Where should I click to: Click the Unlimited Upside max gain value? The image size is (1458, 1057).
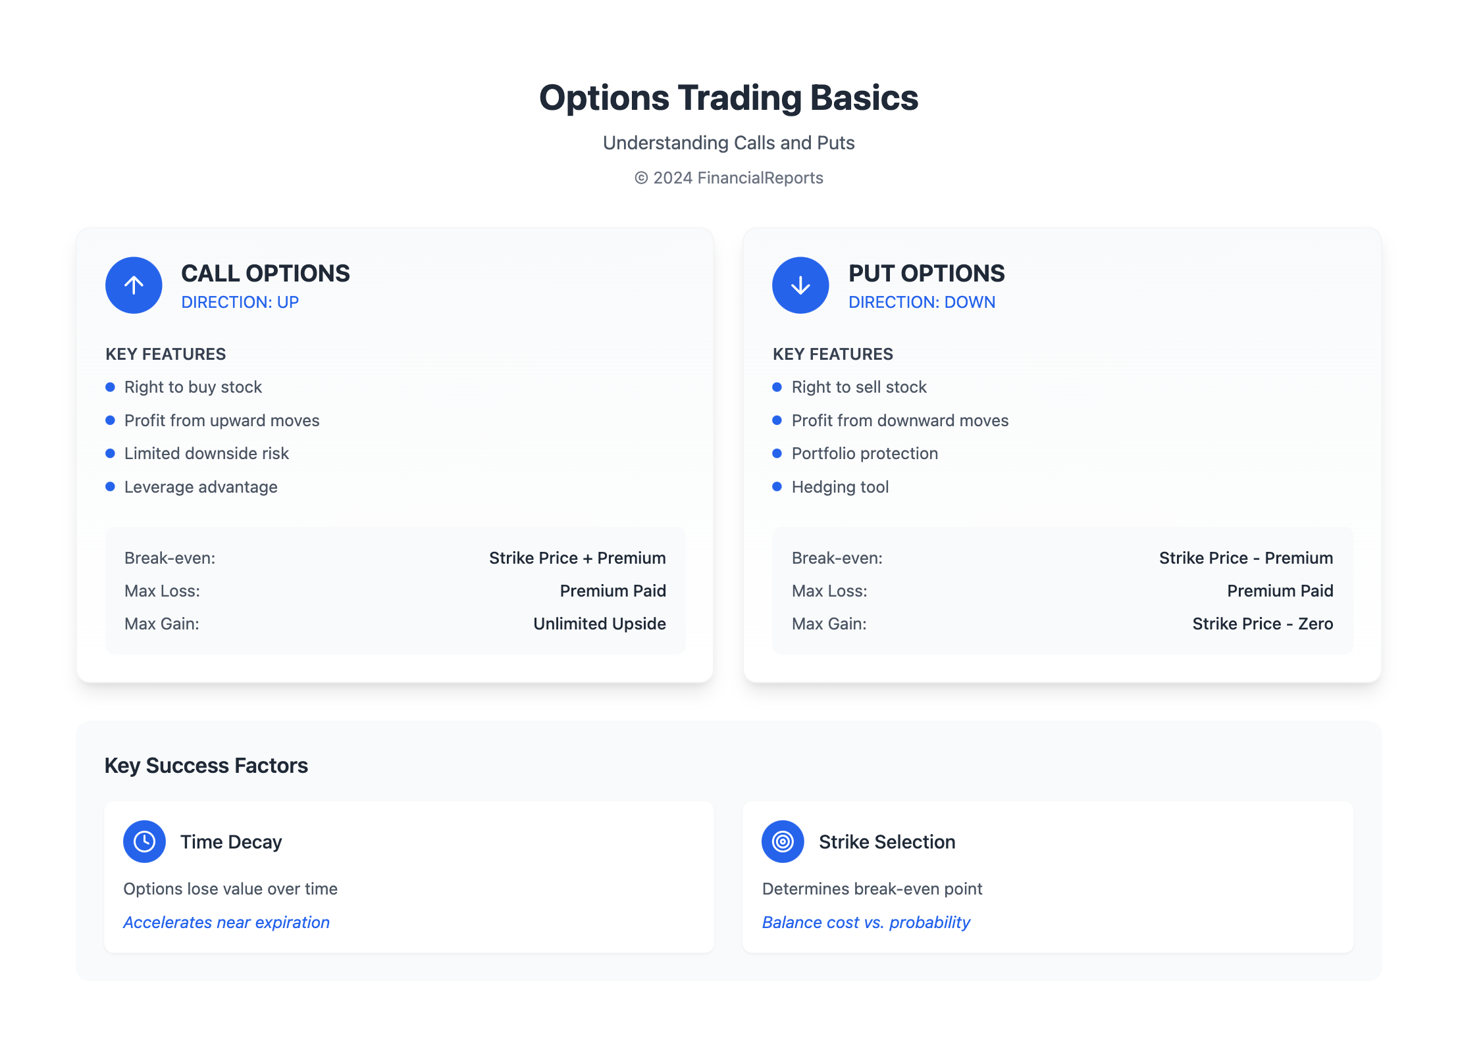(x=600, y=624)
